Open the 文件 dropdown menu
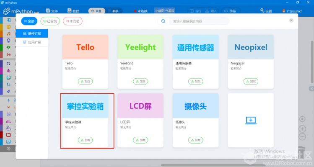The image size is (314, 167). pyautogui.click(x=53, y=11)
